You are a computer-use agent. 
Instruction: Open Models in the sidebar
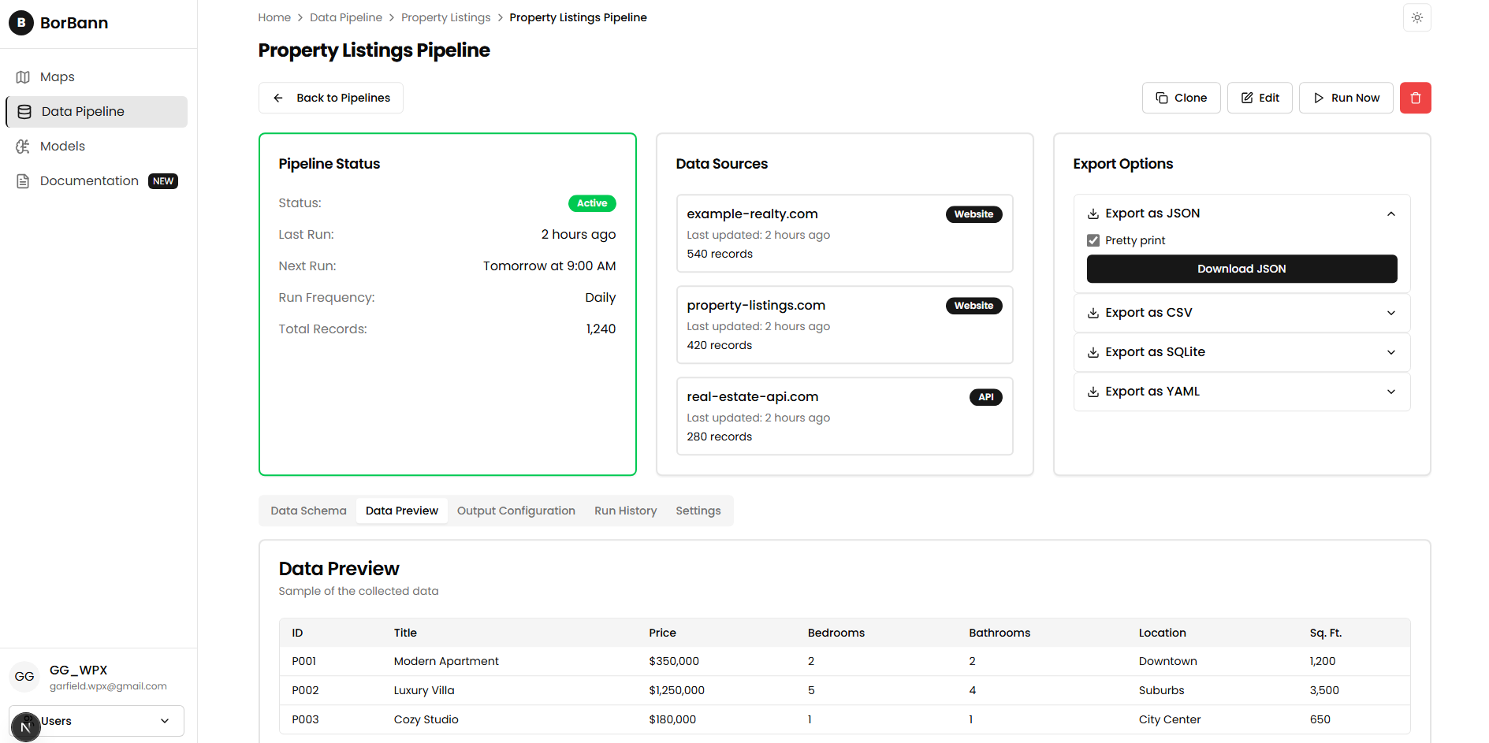pyautogui.click(x=62, y=147)
